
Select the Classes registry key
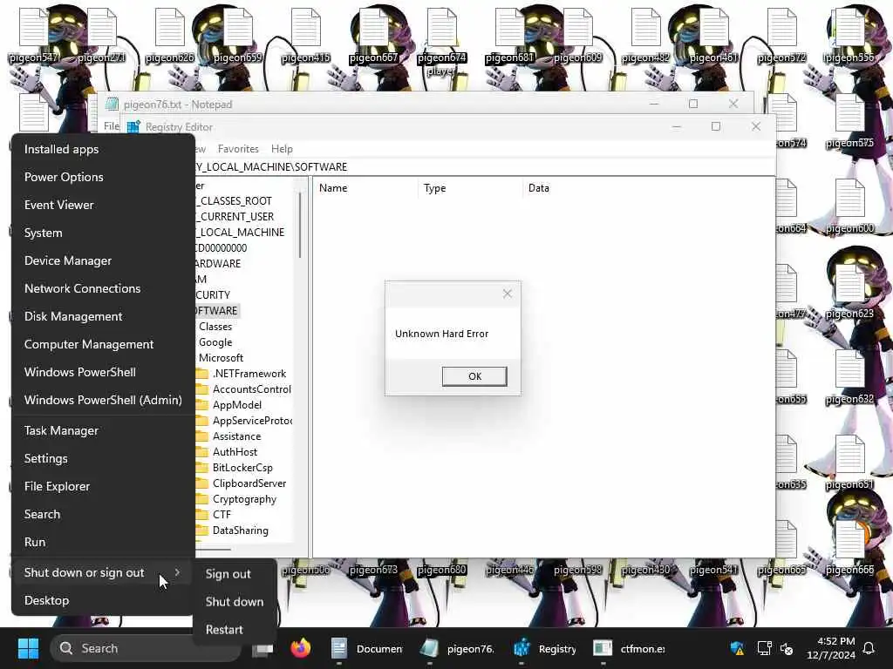click(215, 327)
